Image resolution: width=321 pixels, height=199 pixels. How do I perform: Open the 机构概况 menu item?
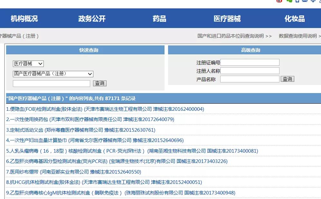(24, 18)
